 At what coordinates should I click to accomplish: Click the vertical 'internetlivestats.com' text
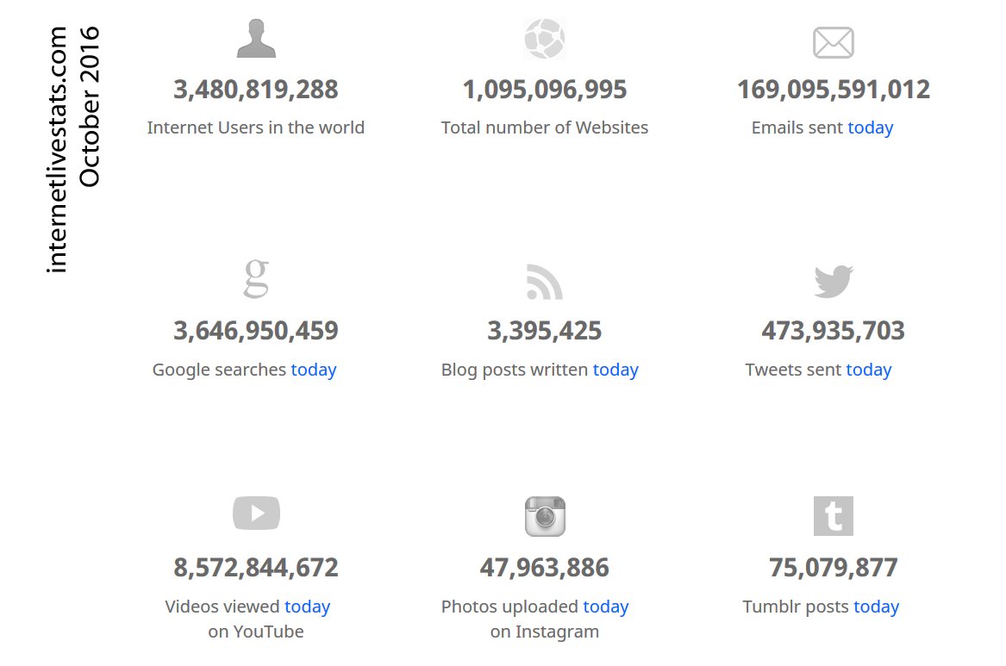point(56,150)
